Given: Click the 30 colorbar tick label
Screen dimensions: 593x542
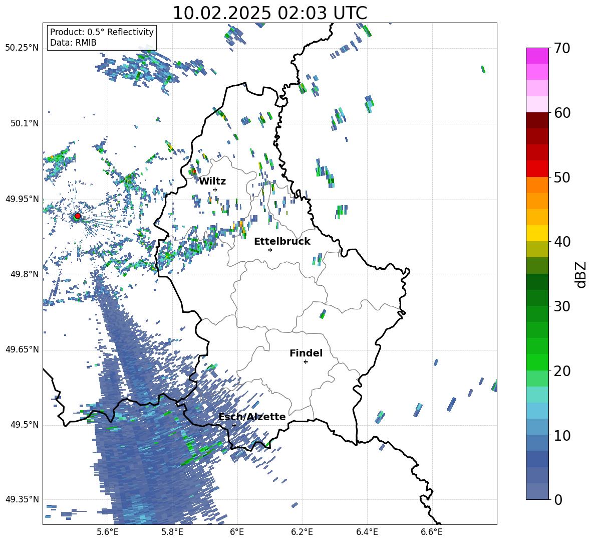Looking at the screenshot, I should point(562,306).
